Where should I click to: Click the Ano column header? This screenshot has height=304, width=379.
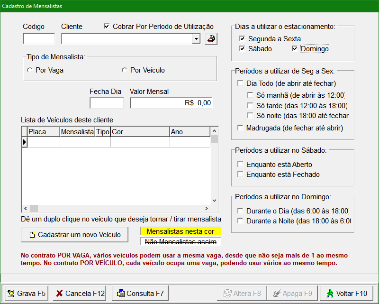tap(190, 132)
